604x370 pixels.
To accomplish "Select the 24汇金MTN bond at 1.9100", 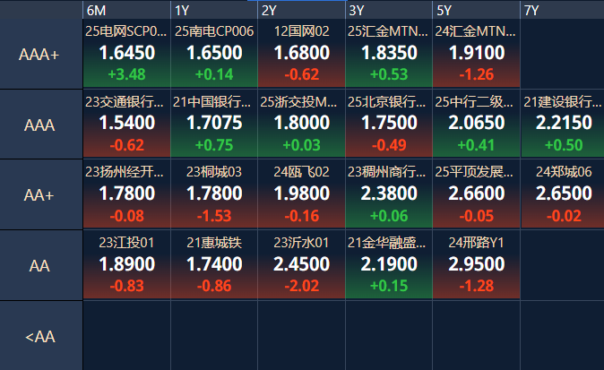I will (477, 54).
